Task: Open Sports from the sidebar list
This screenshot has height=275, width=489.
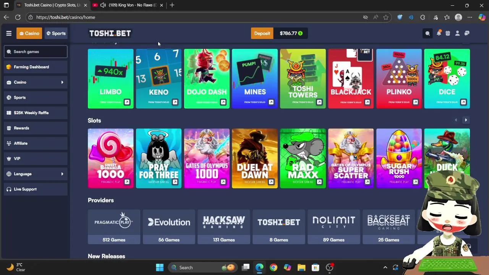Action: pos(36,97)
